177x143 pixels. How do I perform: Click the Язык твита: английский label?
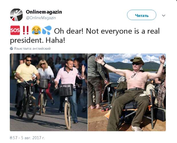[x=32, y=49]
